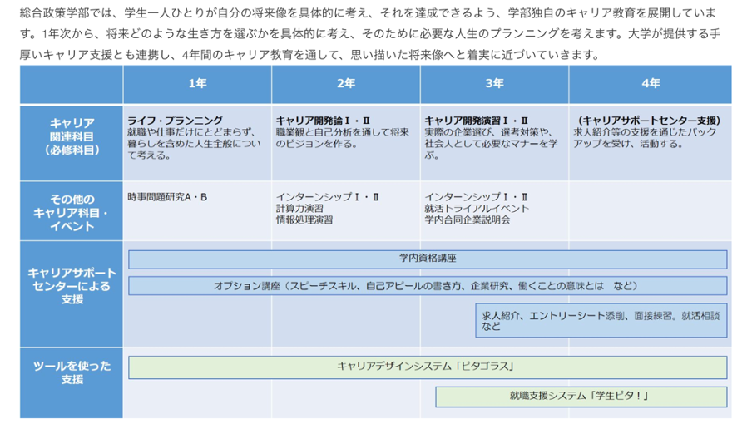
Task: Click the 1年 column header
Action: [197, 84]
